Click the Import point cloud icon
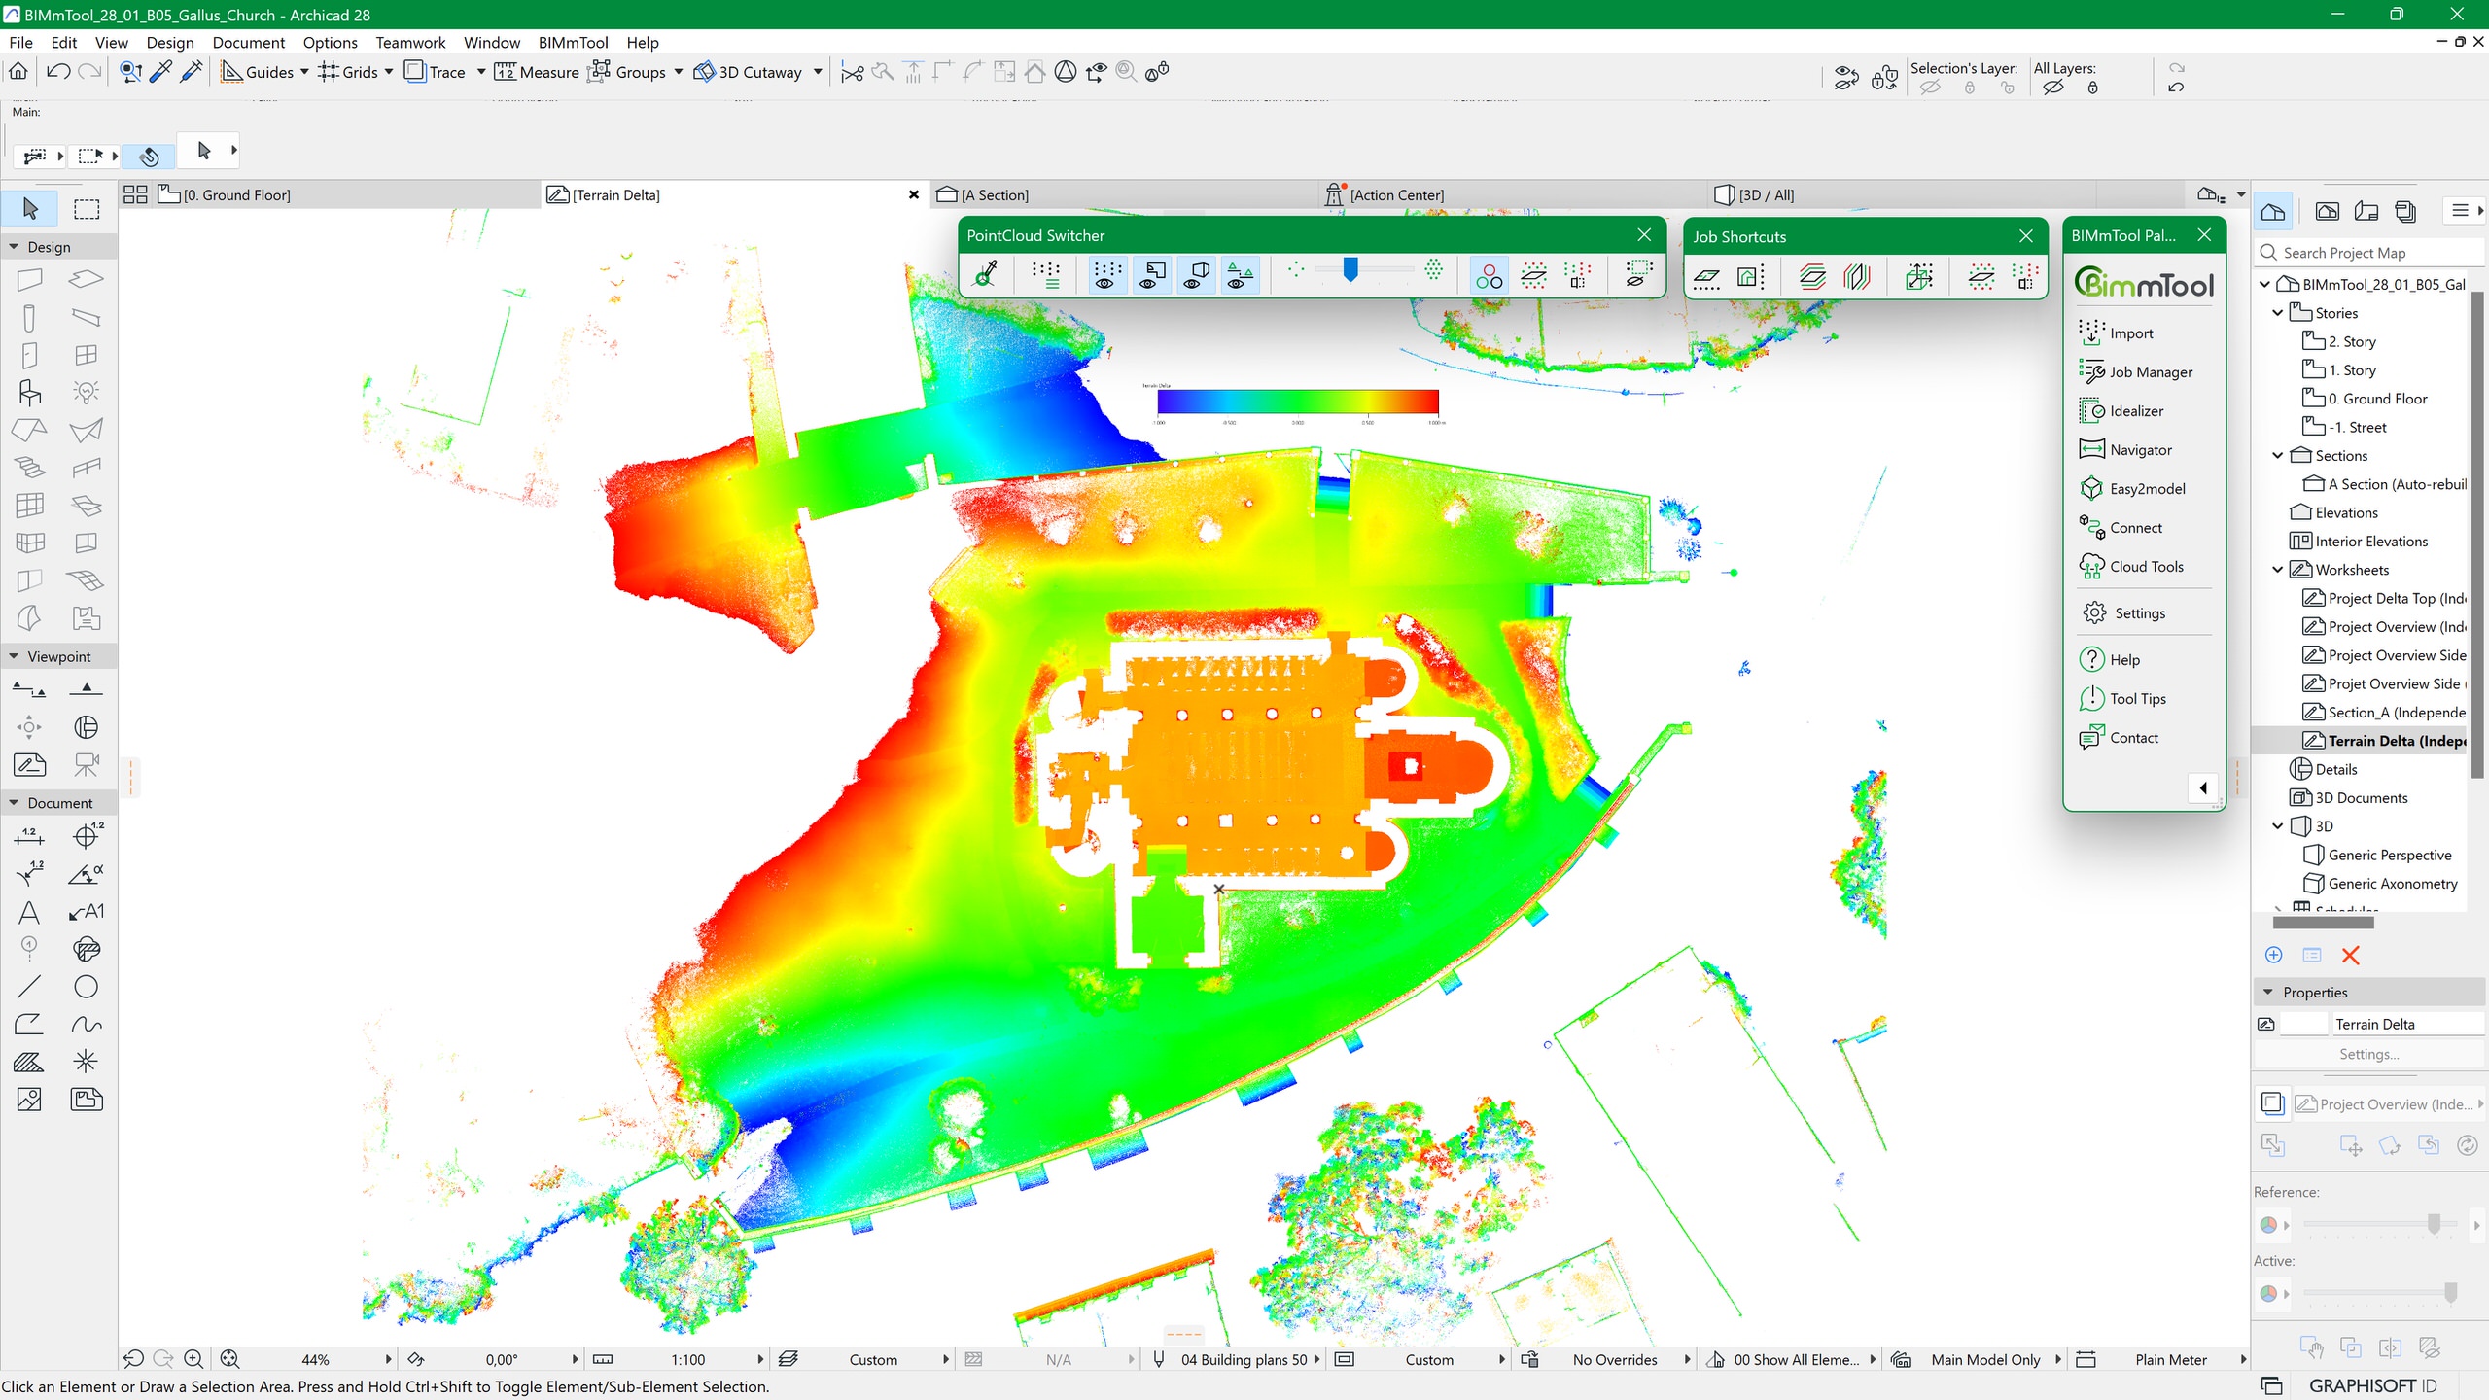The width and height of the screenshot is (2489, 1400). click(x=2091, y=332)
